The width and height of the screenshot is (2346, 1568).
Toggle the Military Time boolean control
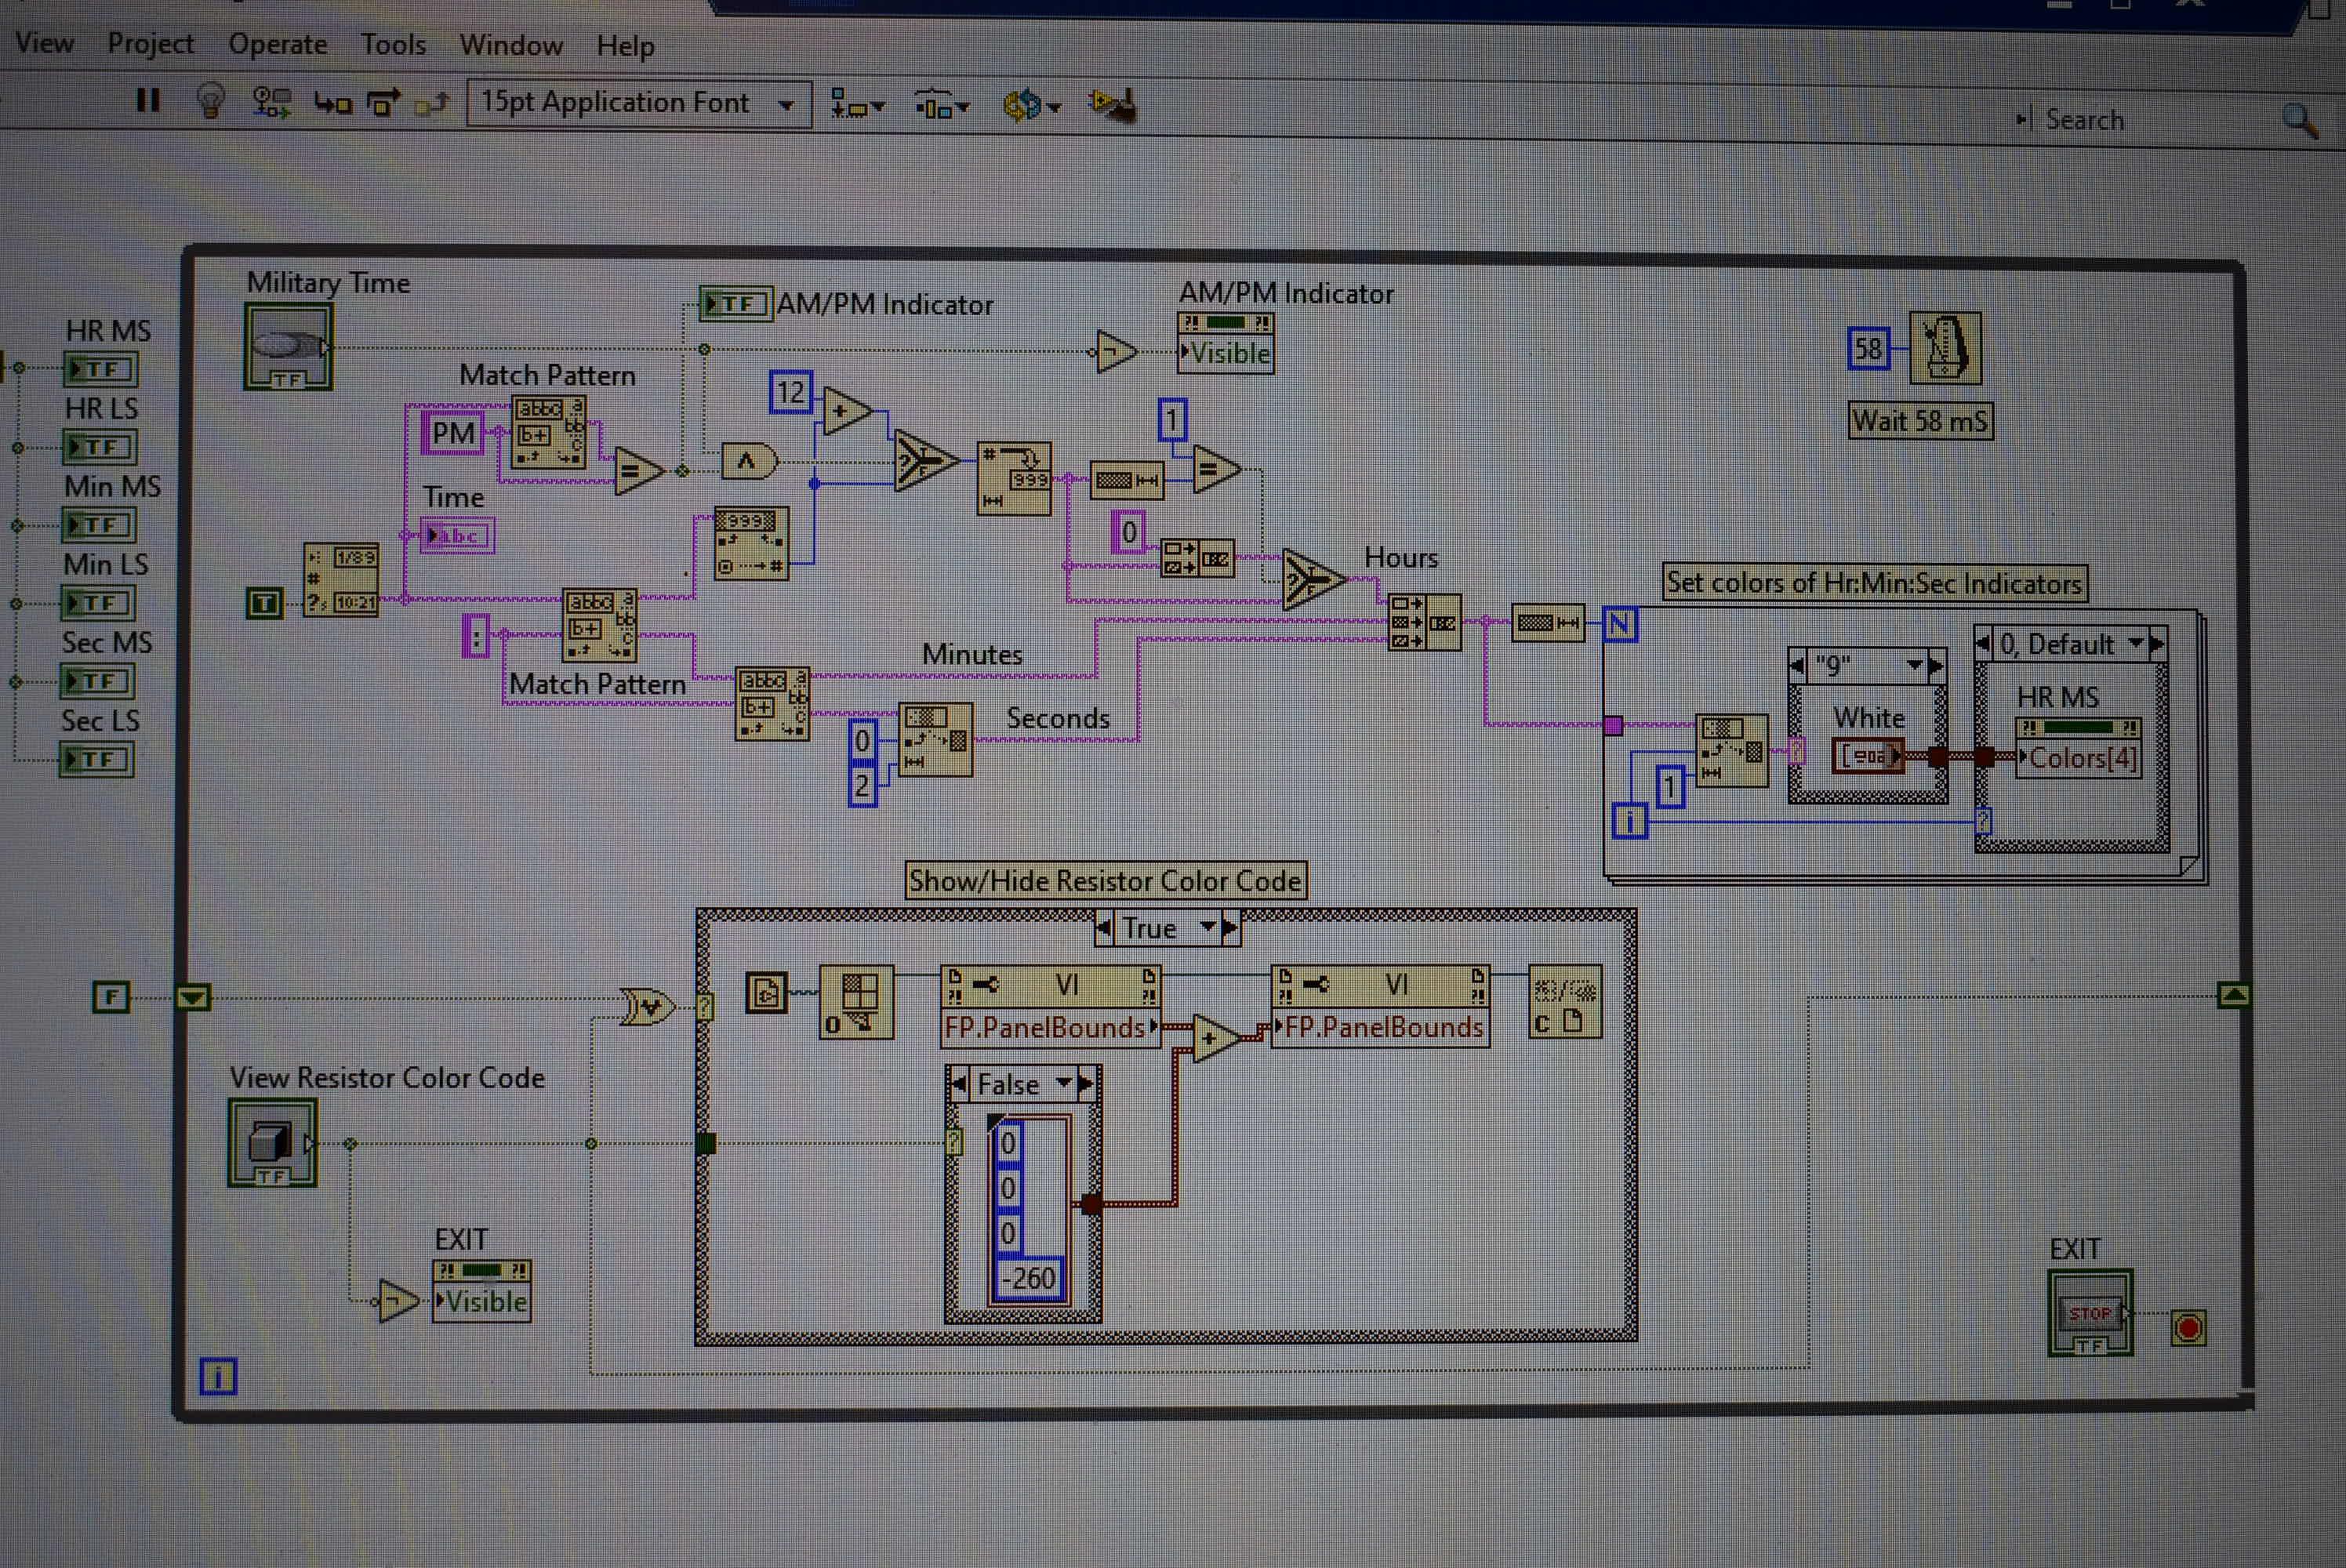pos(287,347)
